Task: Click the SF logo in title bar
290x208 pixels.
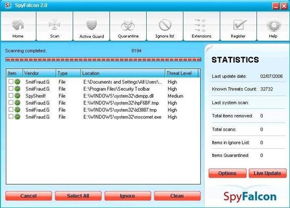Action: point(8,5)
